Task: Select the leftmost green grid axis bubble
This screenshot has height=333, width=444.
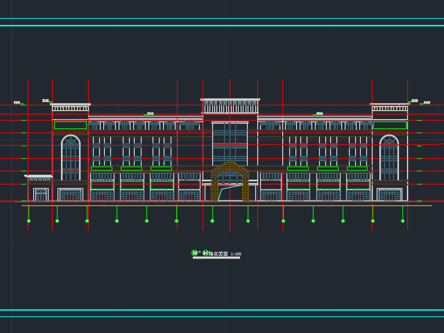Action: tap(28, 221)
